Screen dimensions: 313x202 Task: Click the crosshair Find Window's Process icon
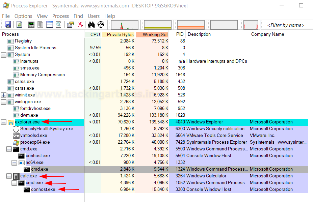point(101,25)
